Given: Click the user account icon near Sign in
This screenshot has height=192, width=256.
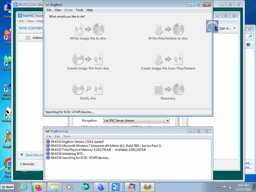Looking at the screenshot, I should 216,28.
